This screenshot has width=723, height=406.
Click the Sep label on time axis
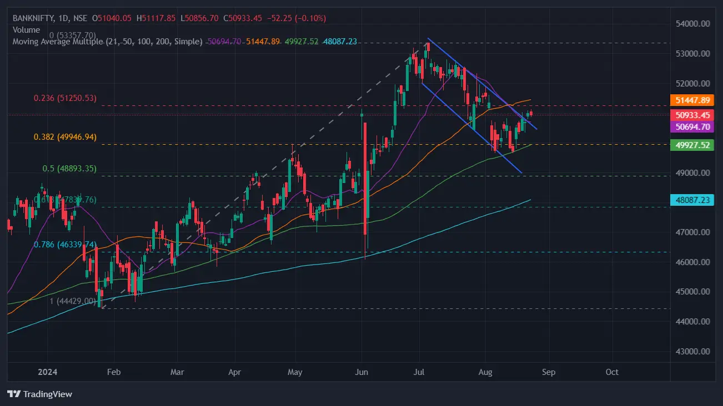coord(549,372)
